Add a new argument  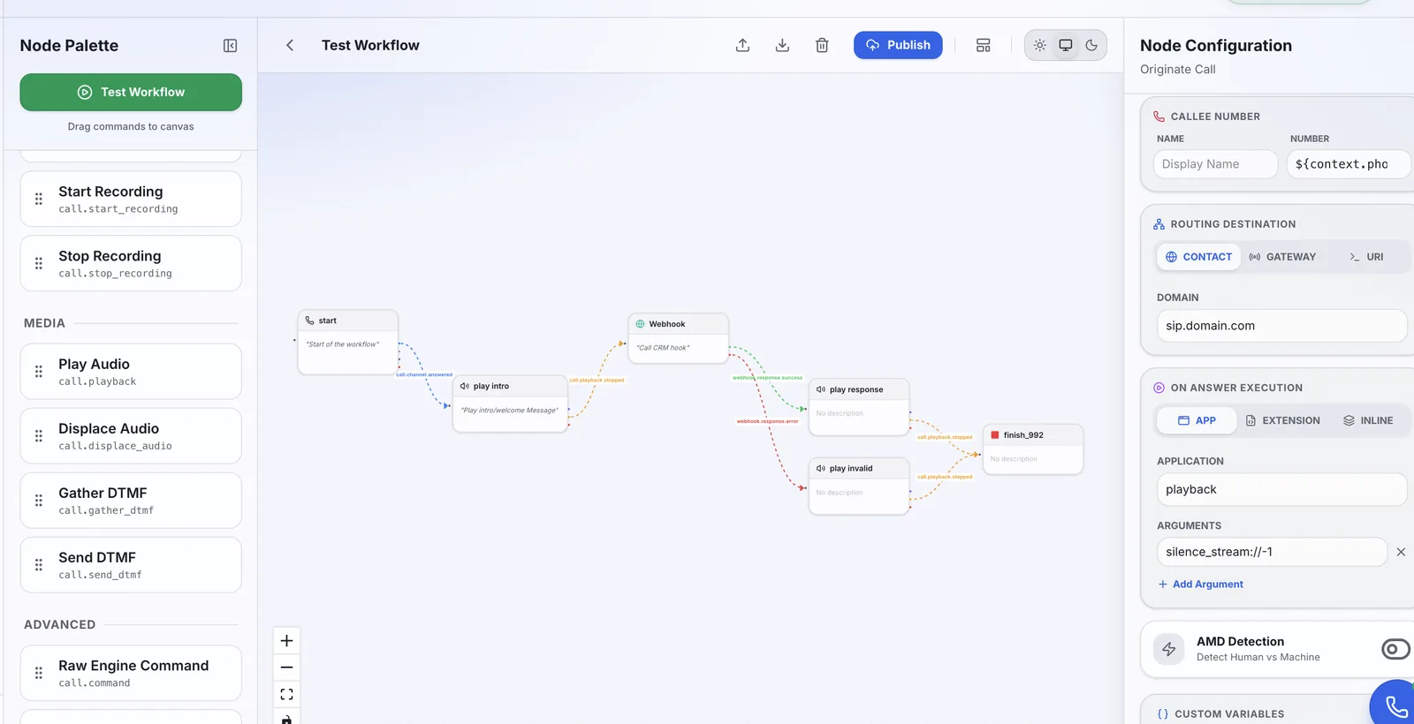tap(1200, 584)
